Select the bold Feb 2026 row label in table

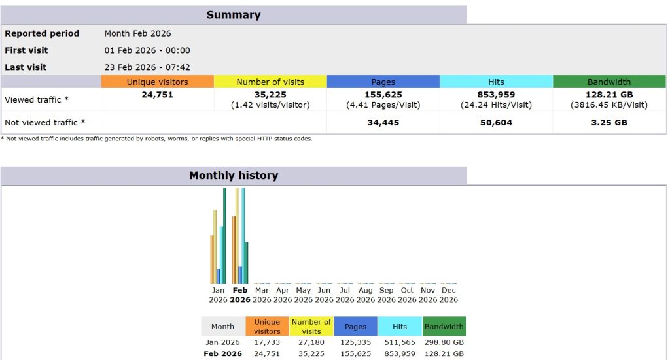[222, 354]
